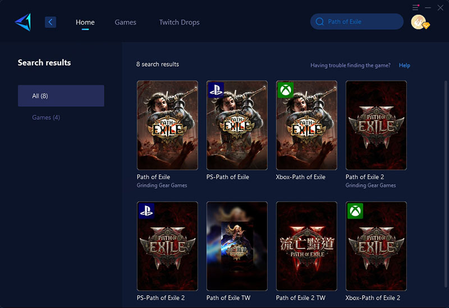
Task: Go back with the chevron button
Action: [51, 22]
